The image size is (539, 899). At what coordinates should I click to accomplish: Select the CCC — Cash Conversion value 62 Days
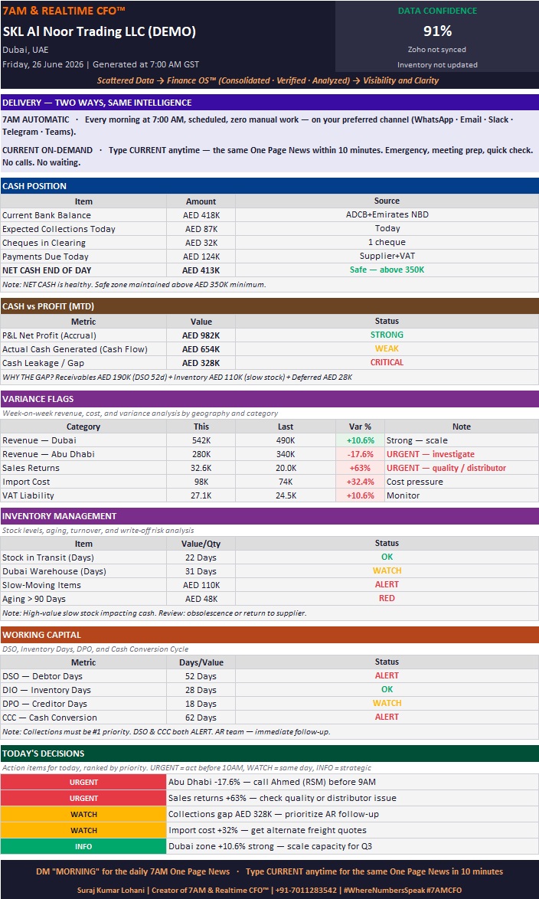click(x=201, y=718)
